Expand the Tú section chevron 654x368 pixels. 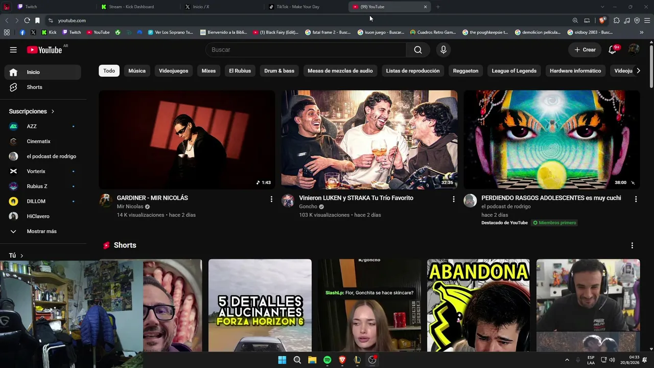[21, 256]
